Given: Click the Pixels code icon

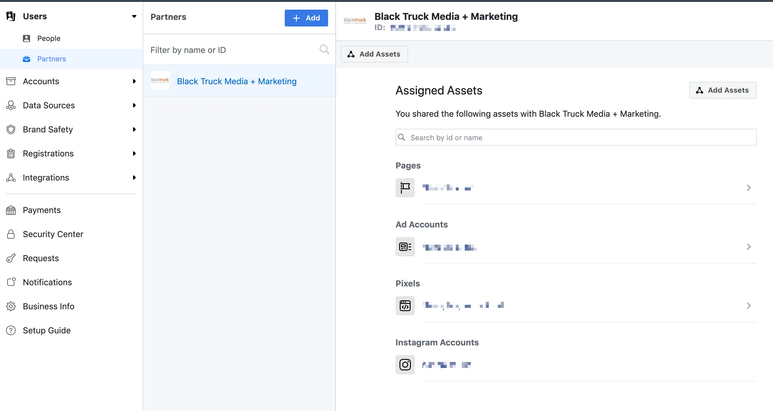Looking at the screenshot, I should 405,306.
